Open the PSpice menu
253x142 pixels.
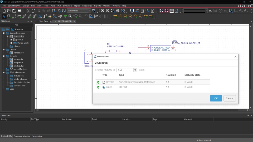(77, 6)
